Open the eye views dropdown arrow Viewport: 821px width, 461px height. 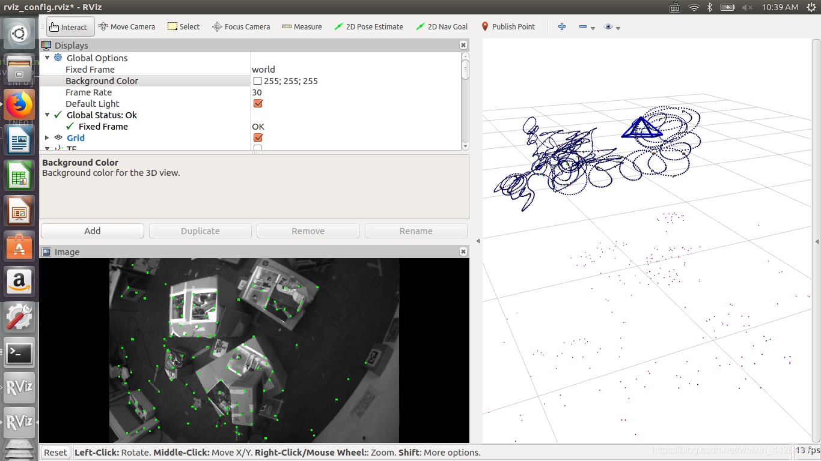click(618, 28)
